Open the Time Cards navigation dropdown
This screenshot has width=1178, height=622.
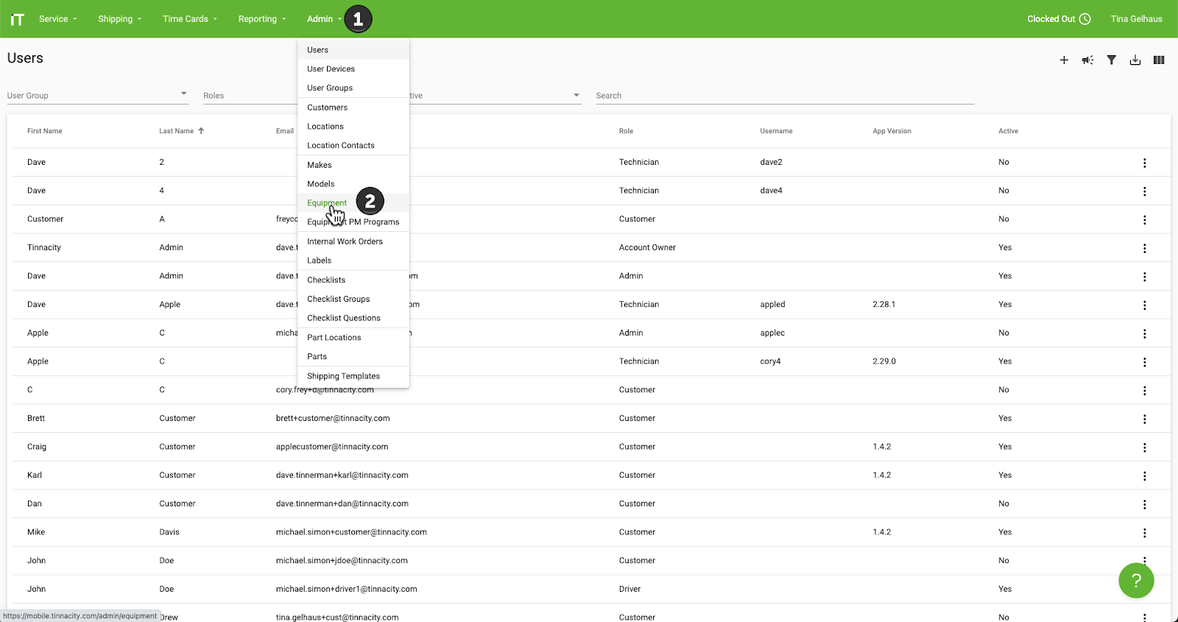190,19
